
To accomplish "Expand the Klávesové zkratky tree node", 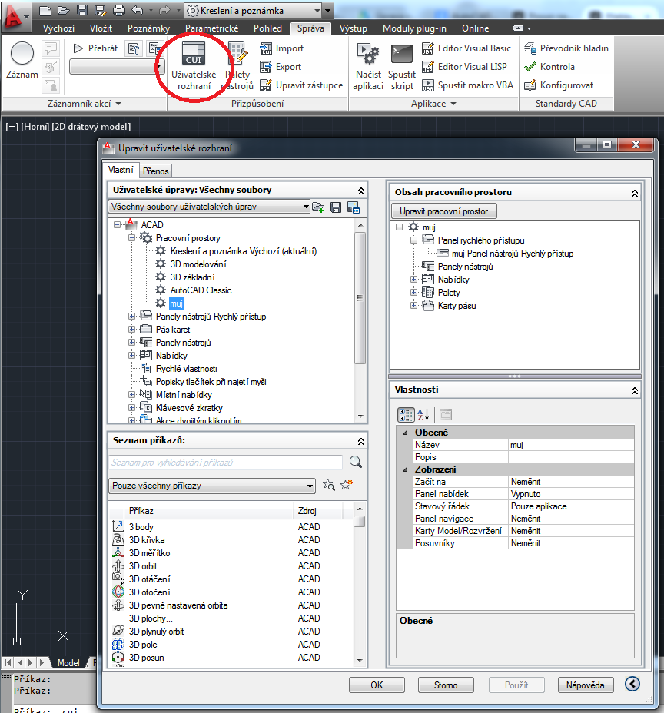I will tap(132, 408).
